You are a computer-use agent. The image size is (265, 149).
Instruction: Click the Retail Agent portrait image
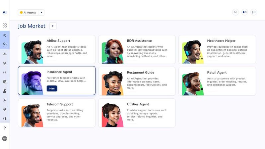pos(193,84)
